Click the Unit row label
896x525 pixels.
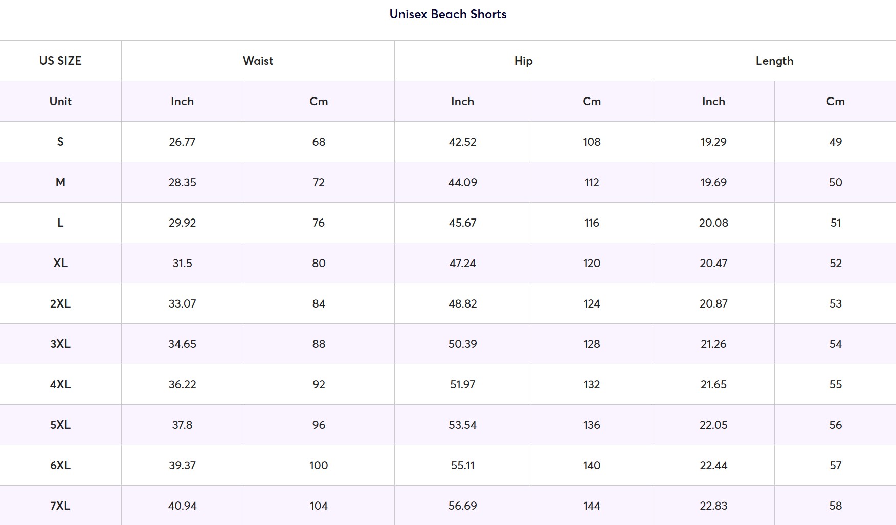point(60,101)
